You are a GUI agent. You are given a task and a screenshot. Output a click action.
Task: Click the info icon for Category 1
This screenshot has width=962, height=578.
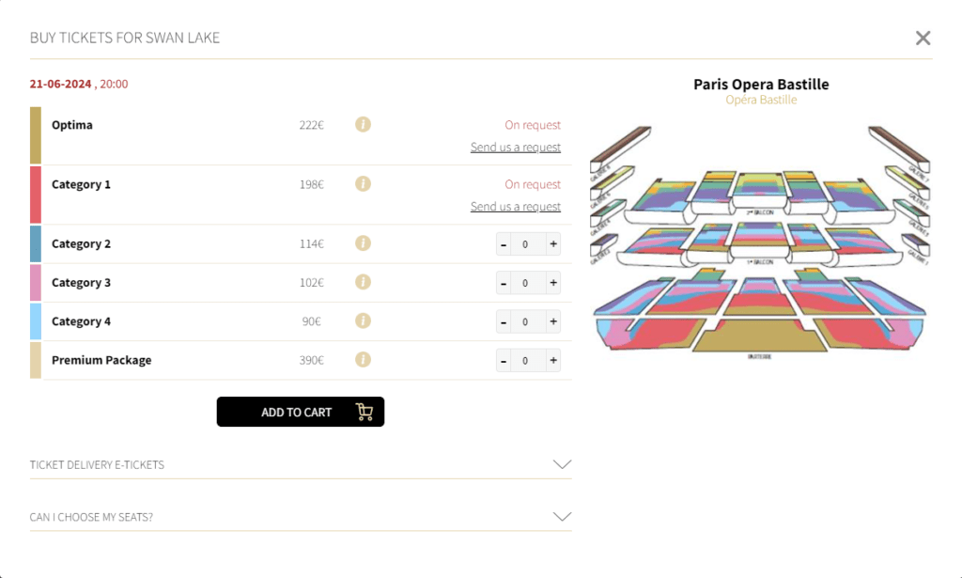pos(363,183)
